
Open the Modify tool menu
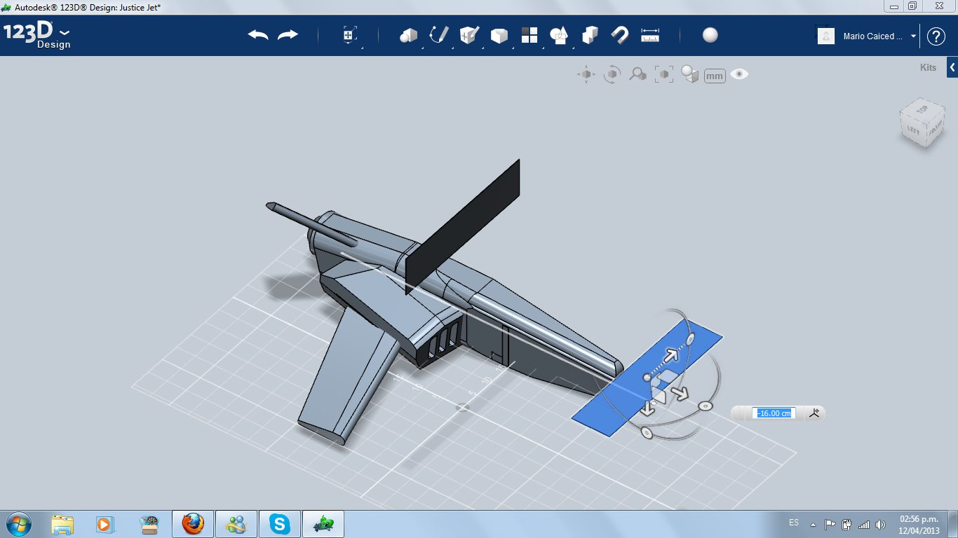tap(499, 35)
